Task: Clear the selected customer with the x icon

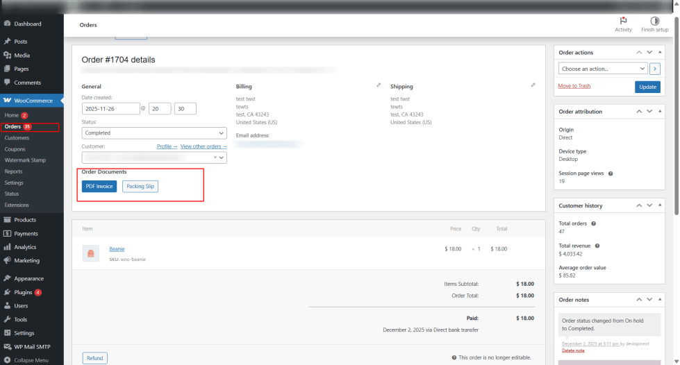Action: tap(215, 158)
